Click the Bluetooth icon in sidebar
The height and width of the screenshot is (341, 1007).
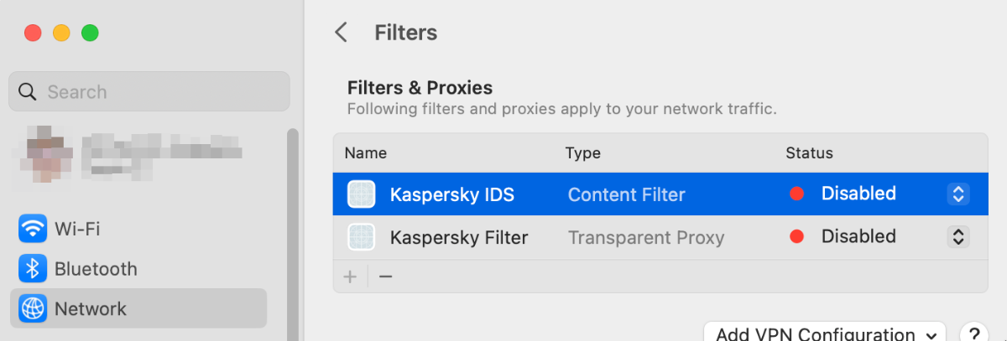coord(33,269)
